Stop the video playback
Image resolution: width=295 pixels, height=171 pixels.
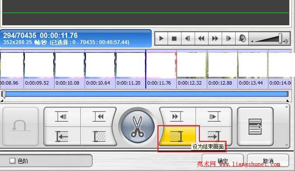click(175, 38)
